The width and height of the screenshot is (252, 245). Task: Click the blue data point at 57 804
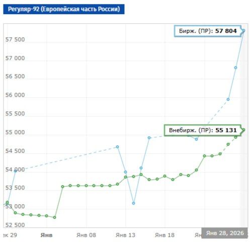coord(243,31)
